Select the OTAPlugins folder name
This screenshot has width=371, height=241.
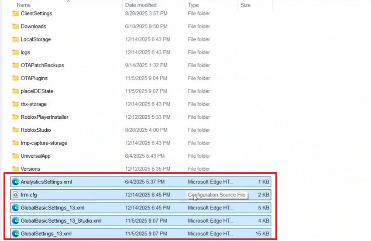coord(34,78)
